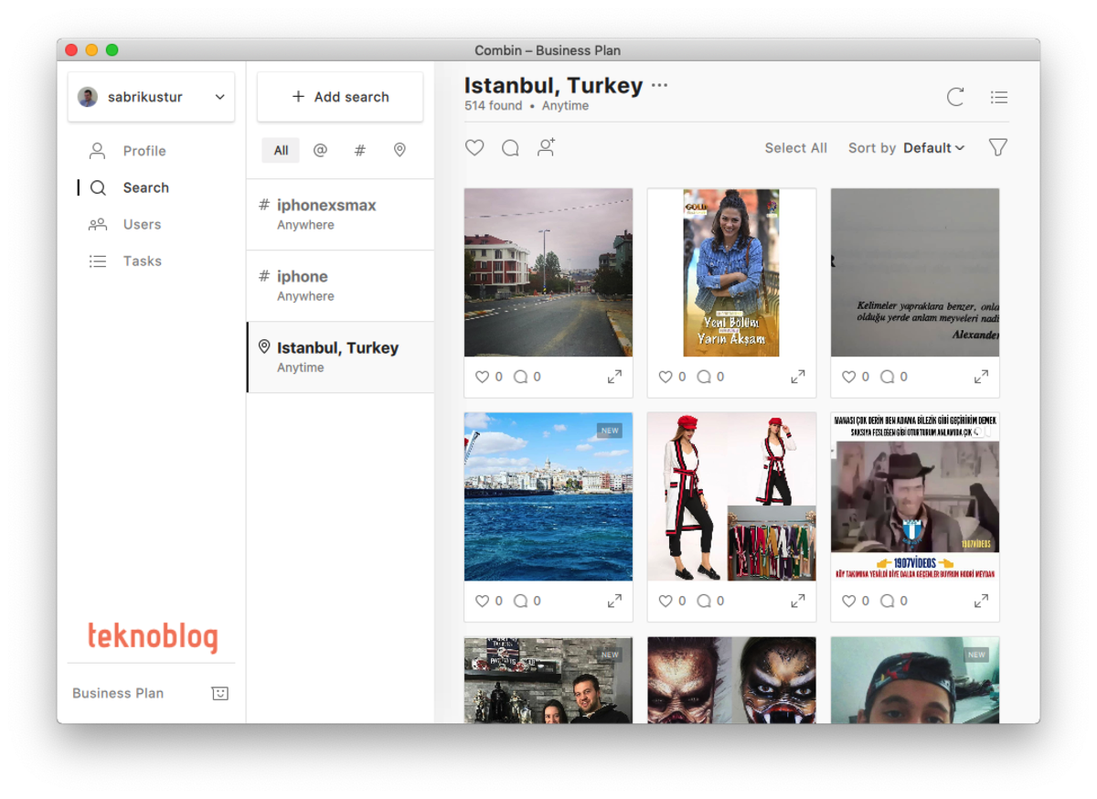1097x799 pixels.
Task: Go to the Users section
Action: [x=142, y=224]
